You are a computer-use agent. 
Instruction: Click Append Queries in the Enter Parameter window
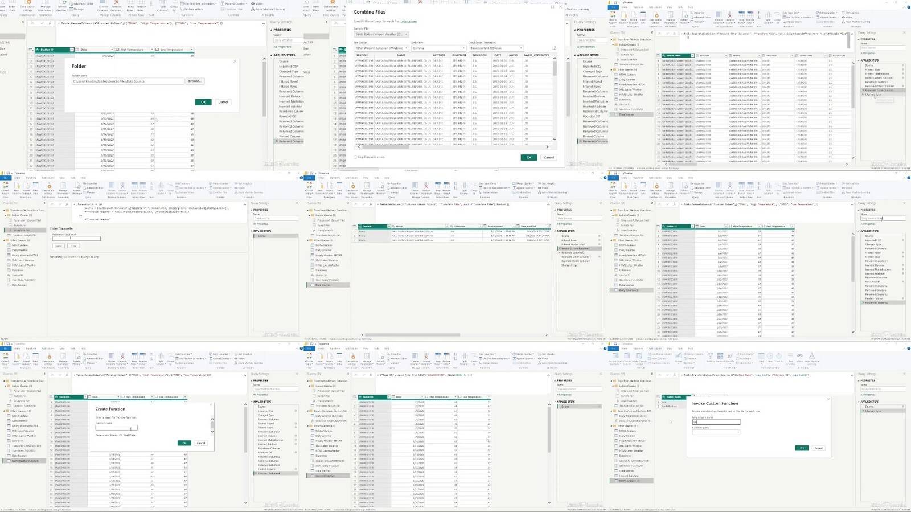(220, 188)
